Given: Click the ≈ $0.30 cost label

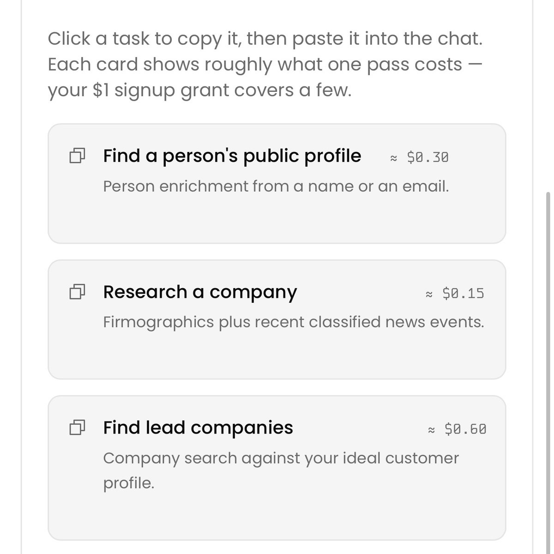Looking at the screenshot, I should (419, 158).
